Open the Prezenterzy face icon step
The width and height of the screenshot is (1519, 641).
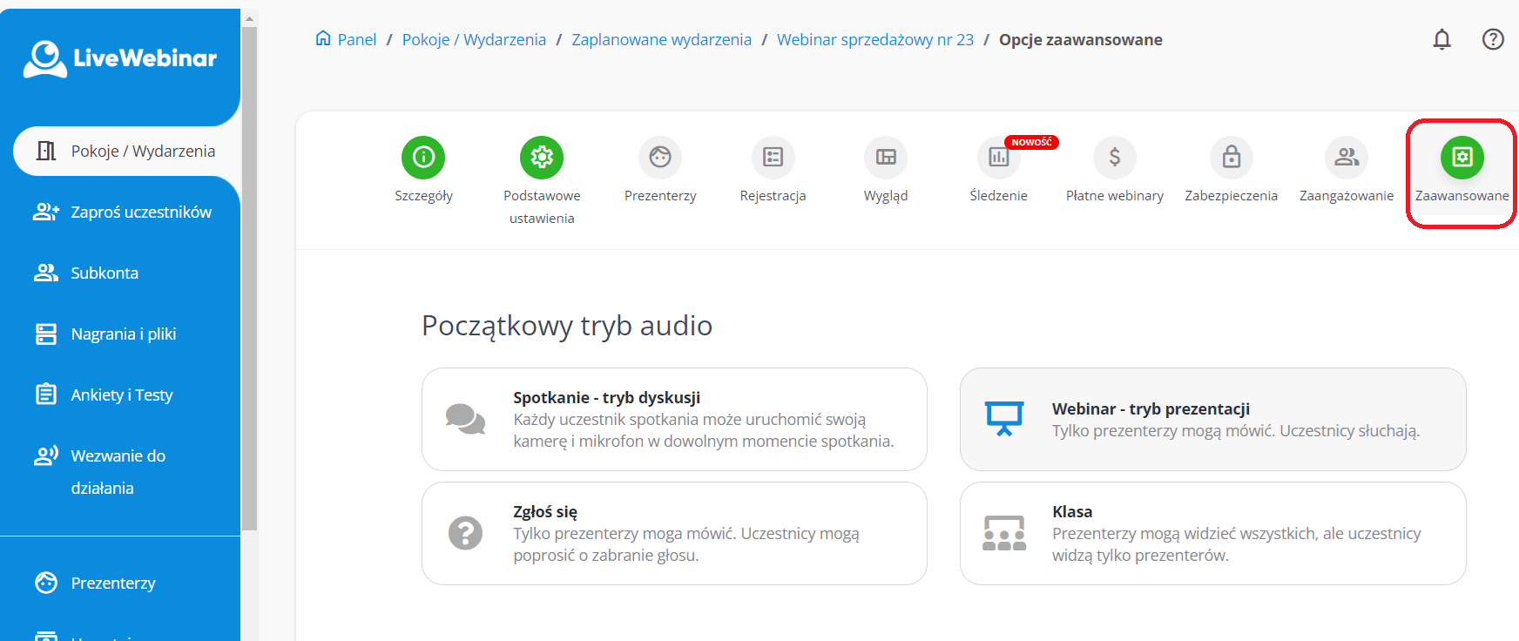point(660,158)
